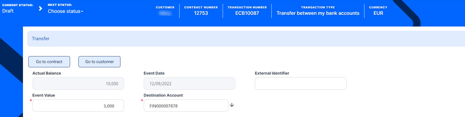
Task: Focus the External Identifier input box
Action: pos(301,83)
